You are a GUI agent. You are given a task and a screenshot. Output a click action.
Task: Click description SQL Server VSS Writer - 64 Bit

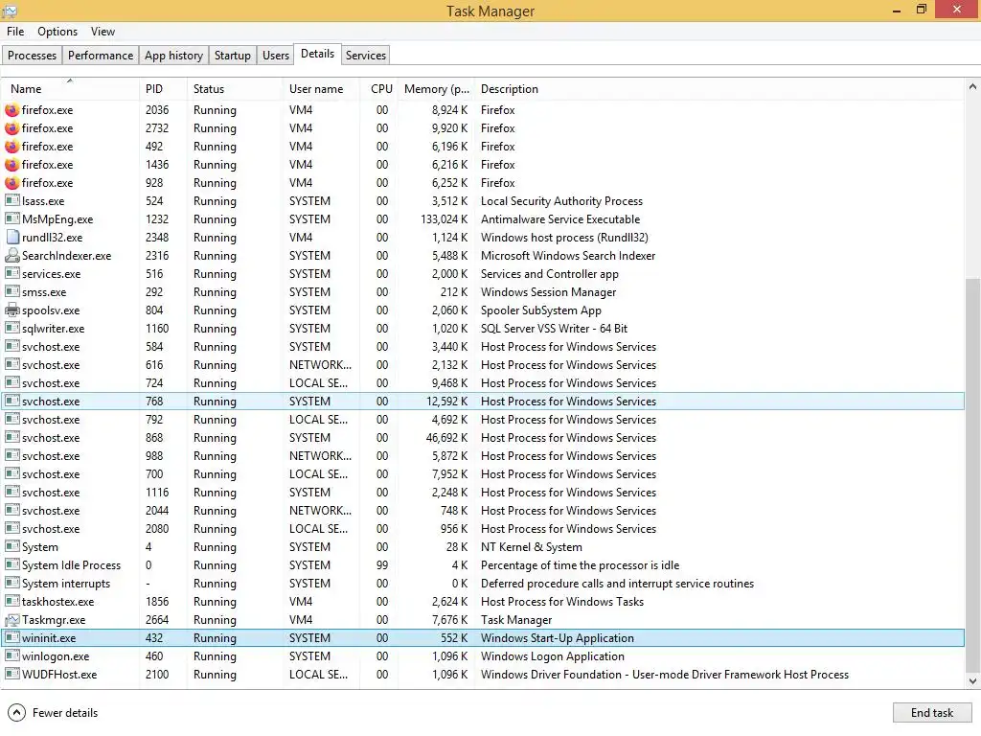click(554, 329)
